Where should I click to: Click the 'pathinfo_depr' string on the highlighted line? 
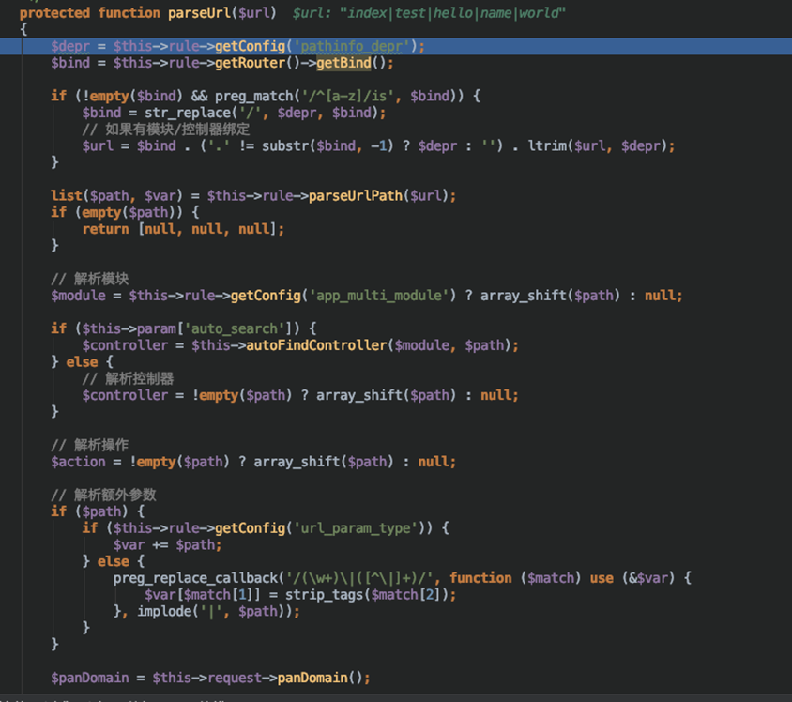[352, 47]
